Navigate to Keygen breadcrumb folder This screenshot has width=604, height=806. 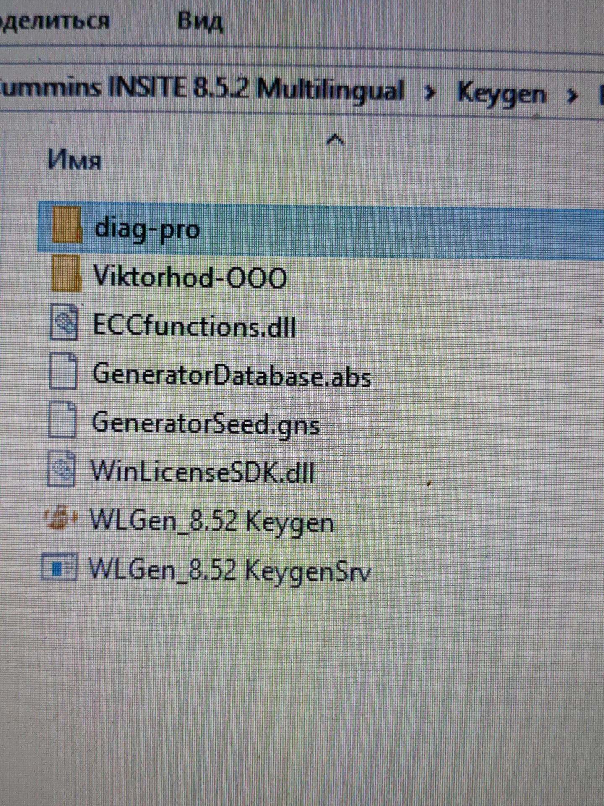[x=502, y=94]
